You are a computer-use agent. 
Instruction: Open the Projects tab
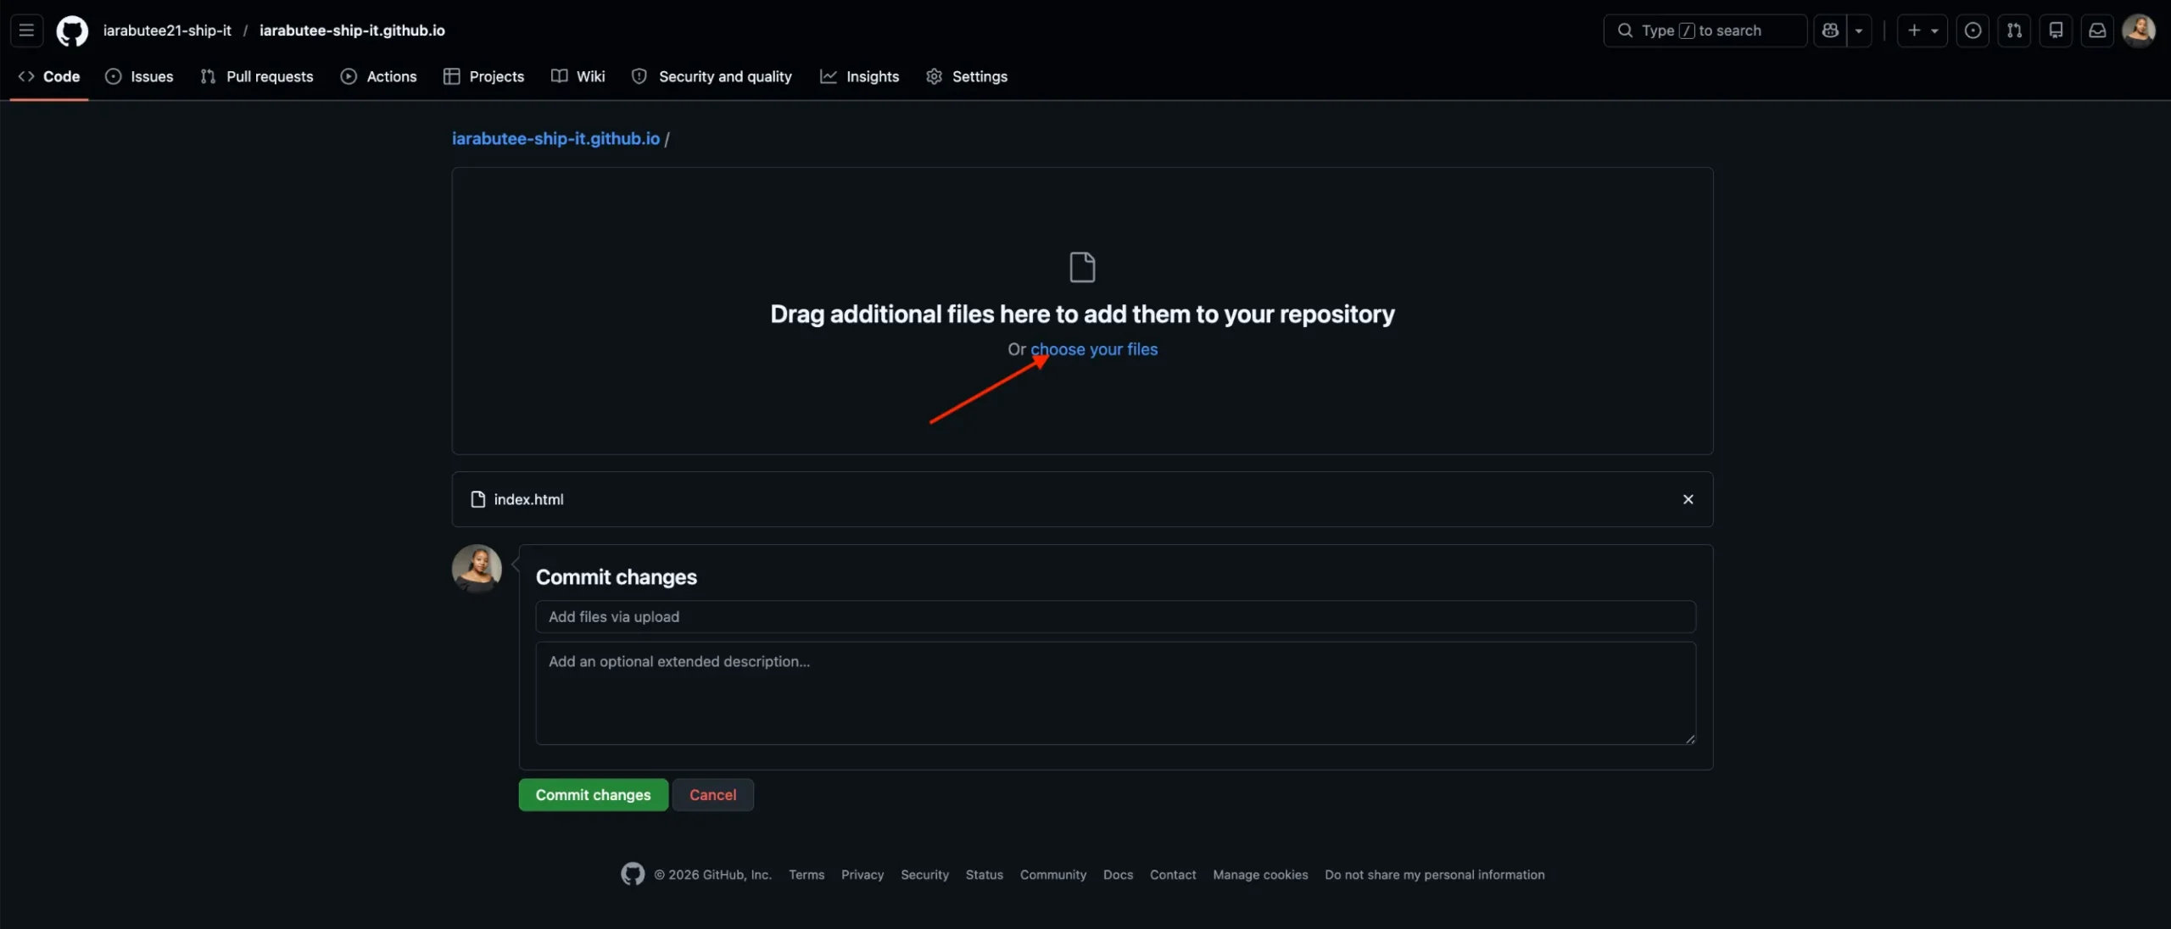coord(483,76)
